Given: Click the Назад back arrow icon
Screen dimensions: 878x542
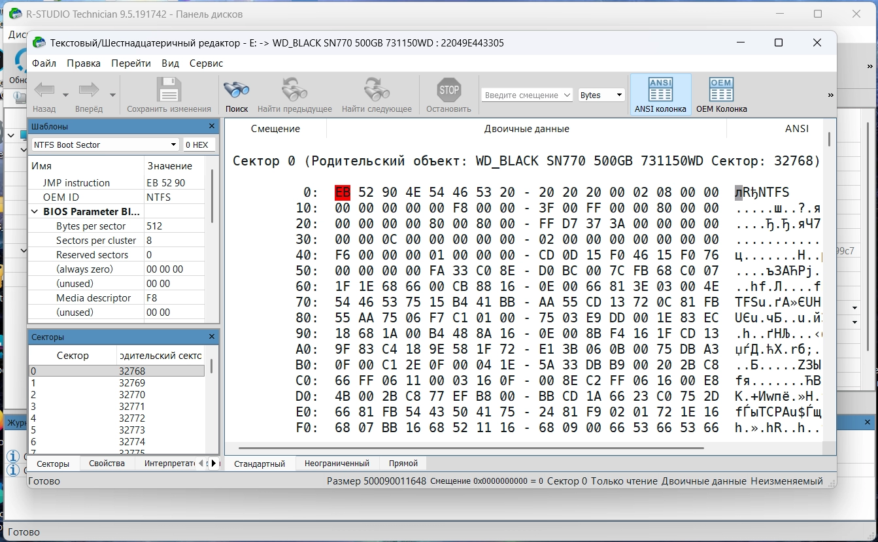Looking at the screenshot, I should [x=44, y=90].
